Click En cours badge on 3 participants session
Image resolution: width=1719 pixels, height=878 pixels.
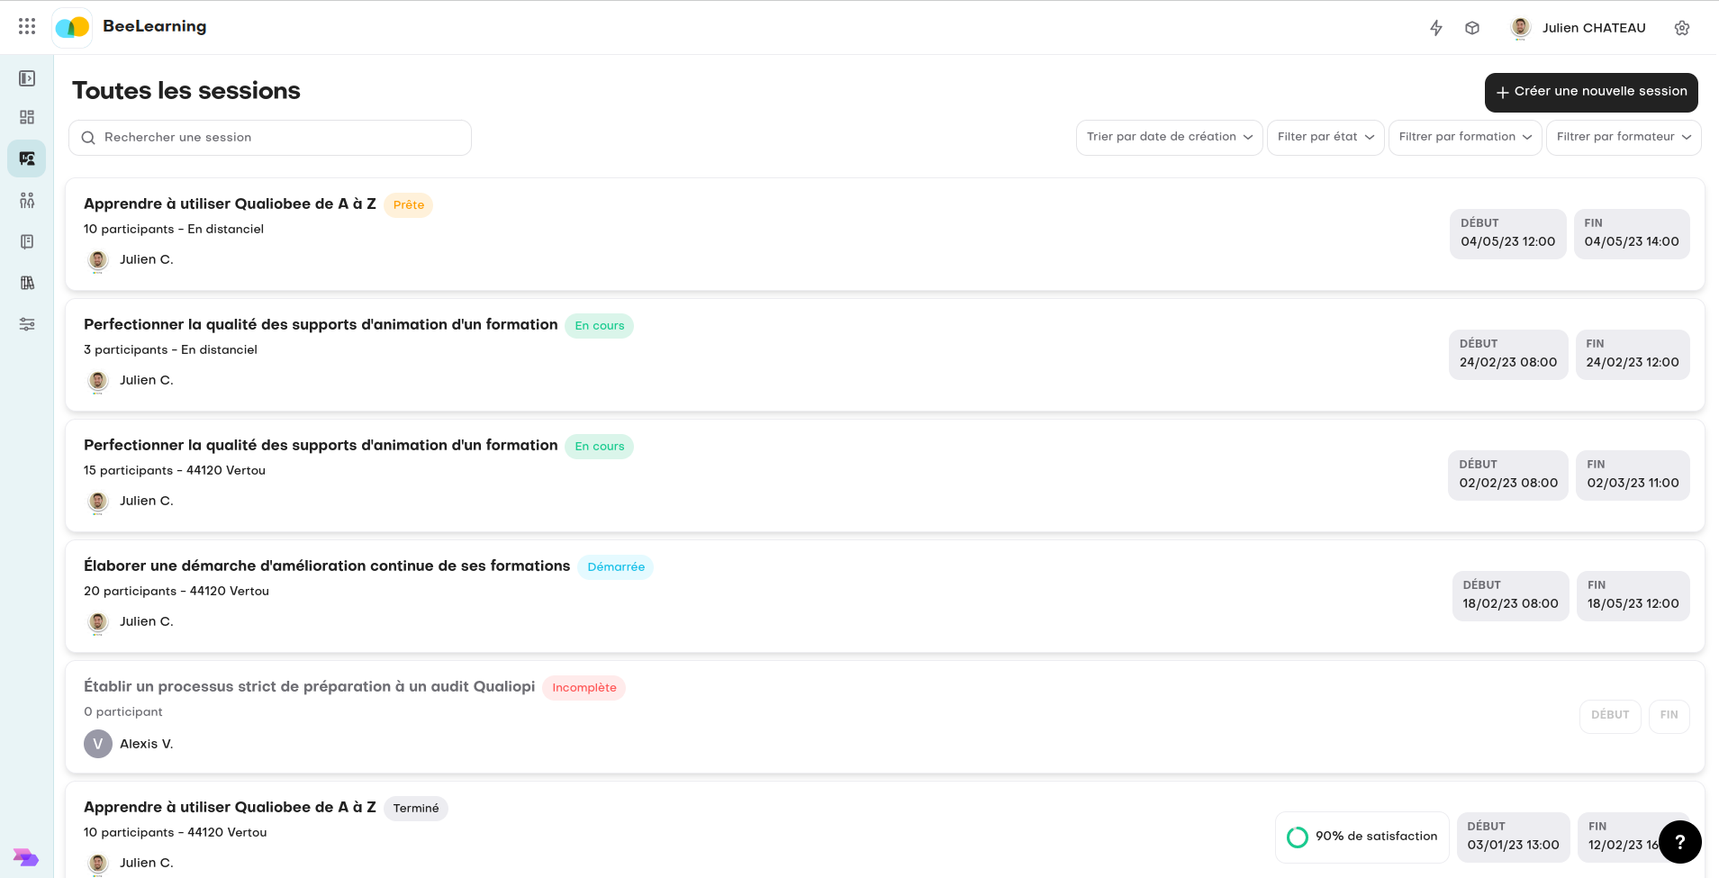[600, 326]
